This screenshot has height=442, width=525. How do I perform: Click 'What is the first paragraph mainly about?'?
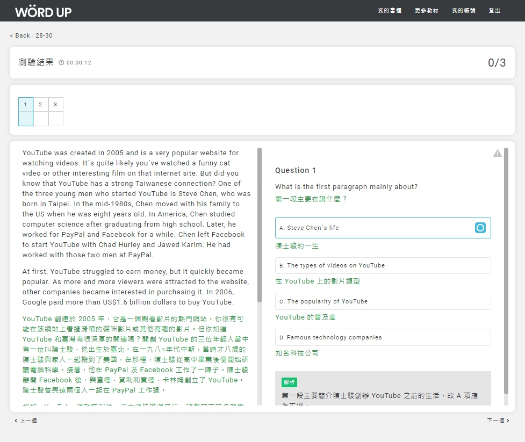tap(347, 187)
